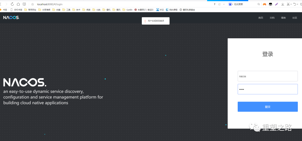Click the username field containing nacos

pos(268,76)
